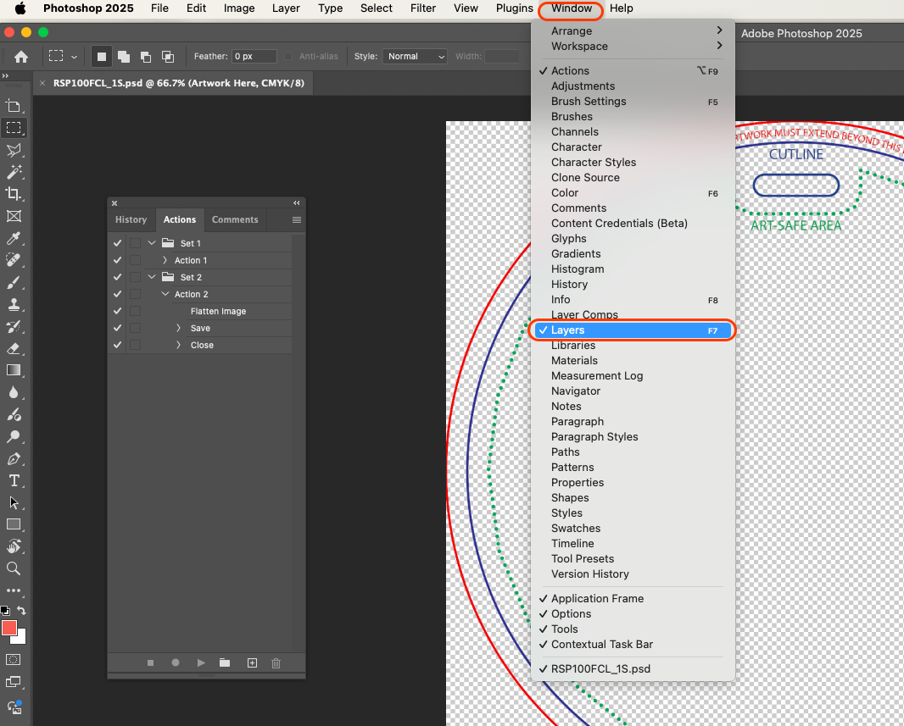Toggle Quick Mask mode icon
Image resolution: width=904 pixels, height=726 pixels.
coord(14,660)
